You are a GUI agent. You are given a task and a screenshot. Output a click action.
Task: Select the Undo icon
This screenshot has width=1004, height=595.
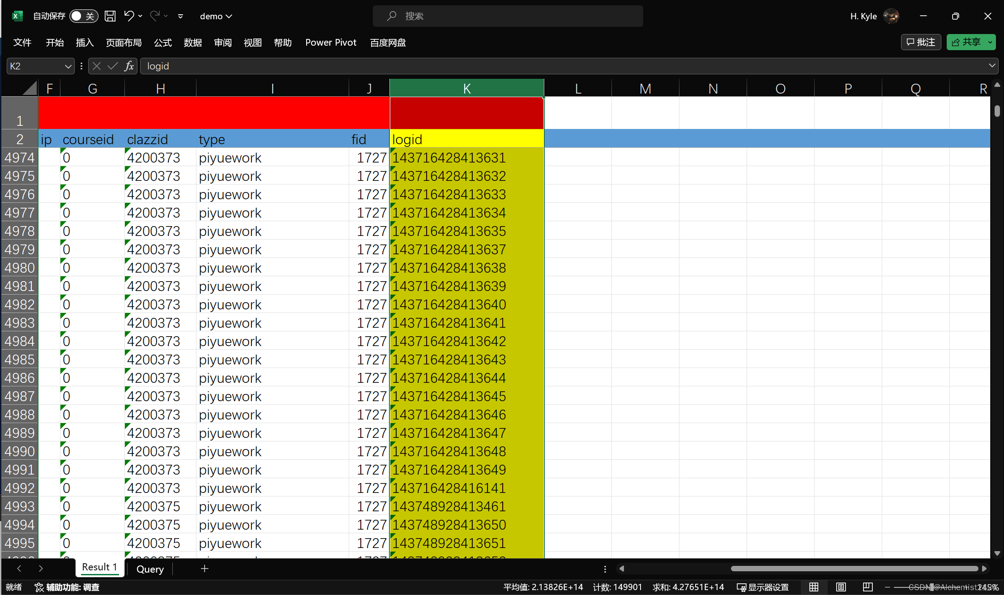coord(129,16)
